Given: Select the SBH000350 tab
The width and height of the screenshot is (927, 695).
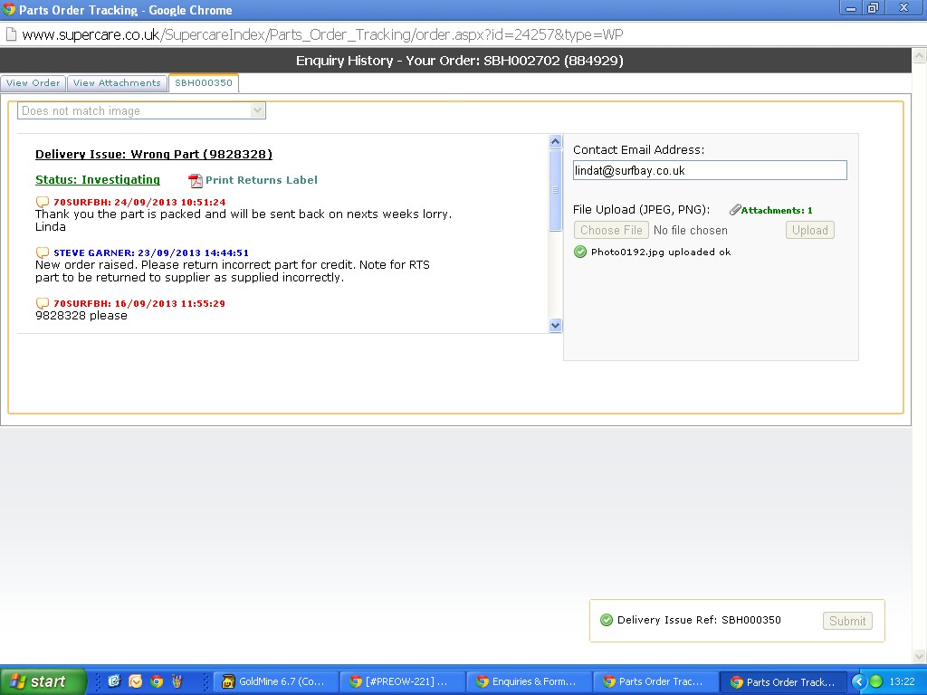Looking at the screenshot, I should pos(204,83).
